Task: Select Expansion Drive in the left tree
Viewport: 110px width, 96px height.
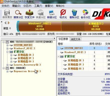Action: coord(27,71)
